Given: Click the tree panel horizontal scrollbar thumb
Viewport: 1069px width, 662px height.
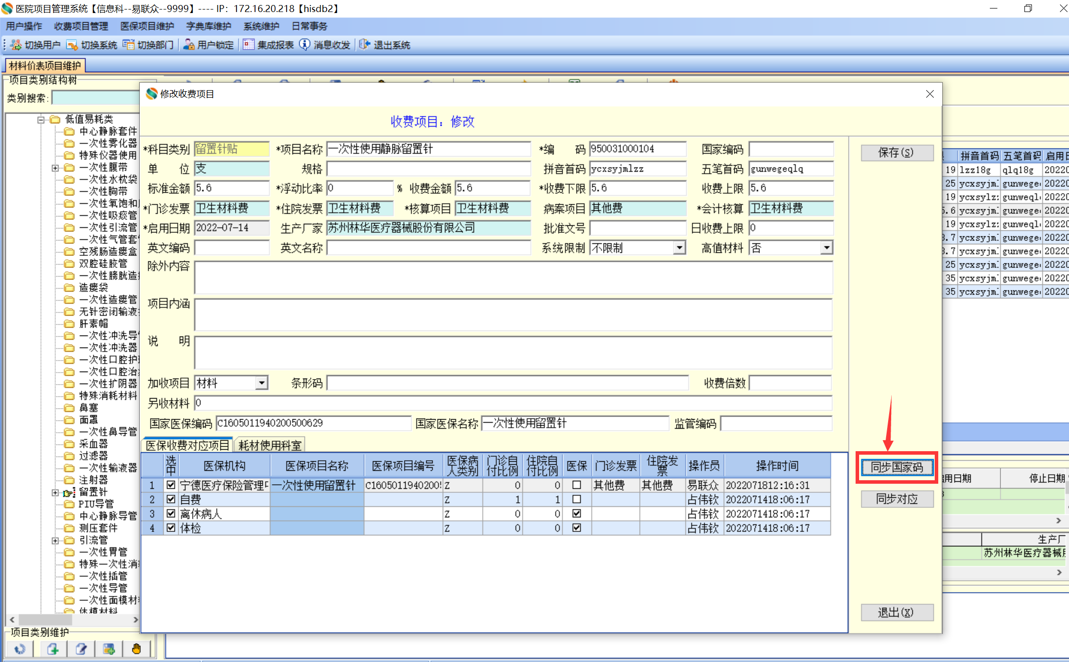Looking at the screenshot, I should (x=45, y=619).
